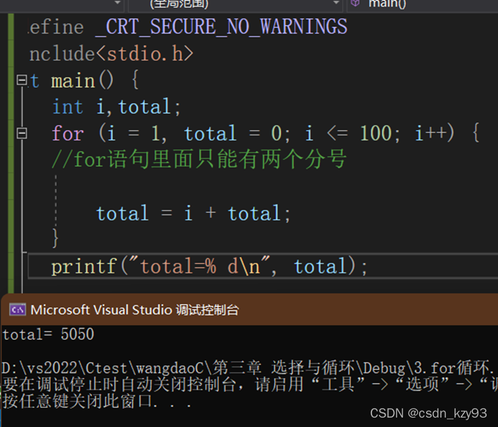
Task: Click the closing brace of the for loop
Action: pyautogui.click(x=55, y=238)
